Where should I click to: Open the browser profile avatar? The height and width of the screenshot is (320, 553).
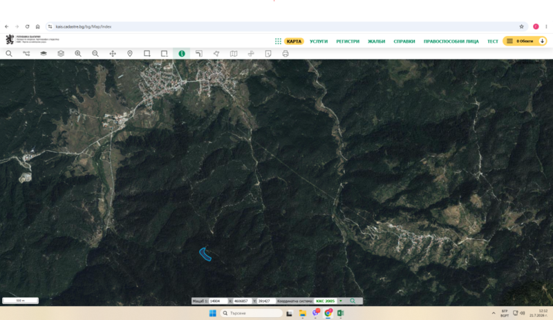[536, 26]
